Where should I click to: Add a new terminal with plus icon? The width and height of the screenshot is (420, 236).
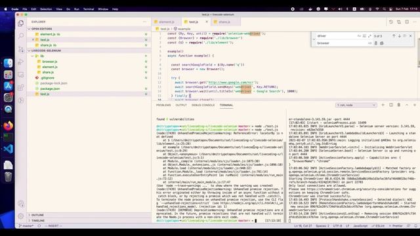[383, 105]
